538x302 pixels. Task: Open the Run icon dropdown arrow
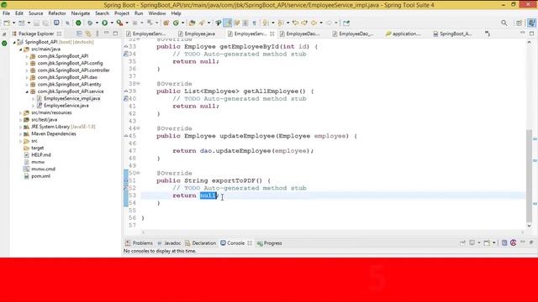112,23
